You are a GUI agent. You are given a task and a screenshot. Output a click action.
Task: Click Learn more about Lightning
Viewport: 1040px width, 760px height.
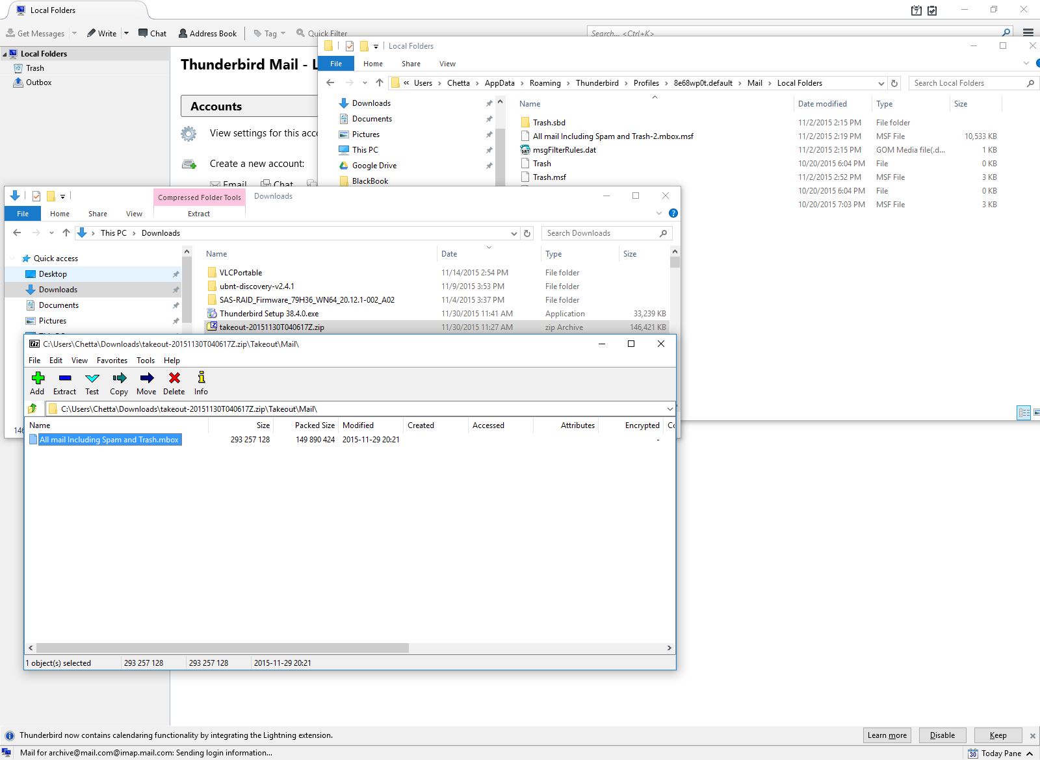tap(887, 735)
